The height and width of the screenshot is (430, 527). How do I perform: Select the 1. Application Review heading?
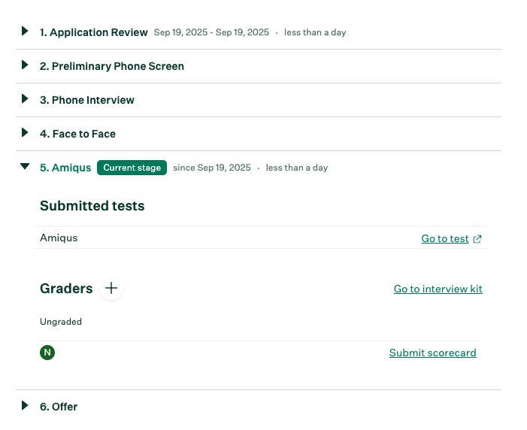pos(93,32)
